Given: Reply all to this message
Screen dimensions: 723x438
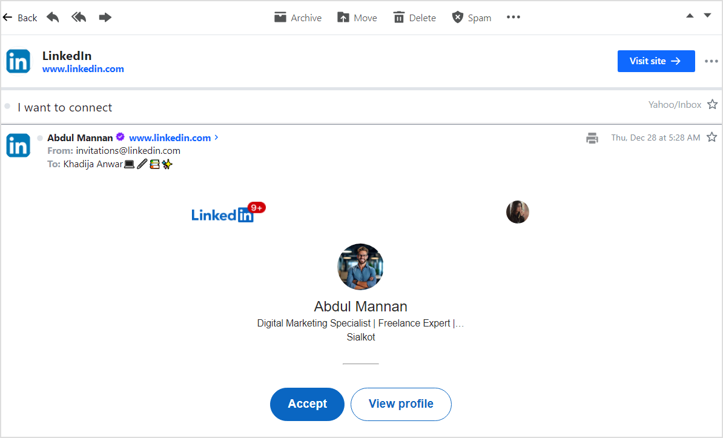Looking at the screenshot, I should (79, 18).
